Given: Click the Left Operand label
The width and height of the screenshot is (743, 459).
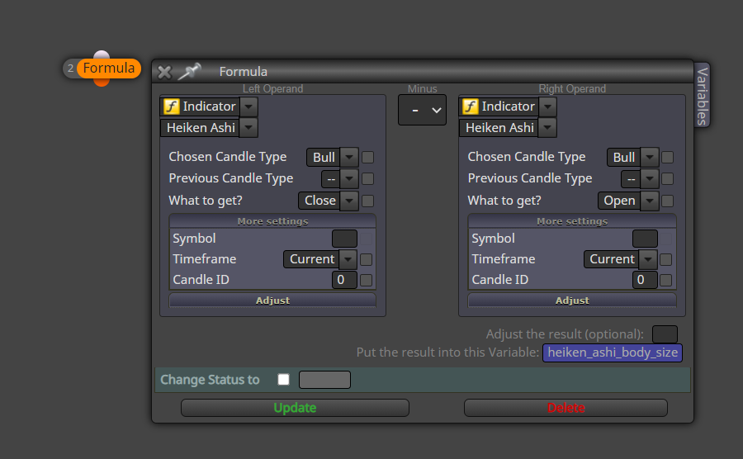Looking at the screenshot, I should (x=272, y=89).
